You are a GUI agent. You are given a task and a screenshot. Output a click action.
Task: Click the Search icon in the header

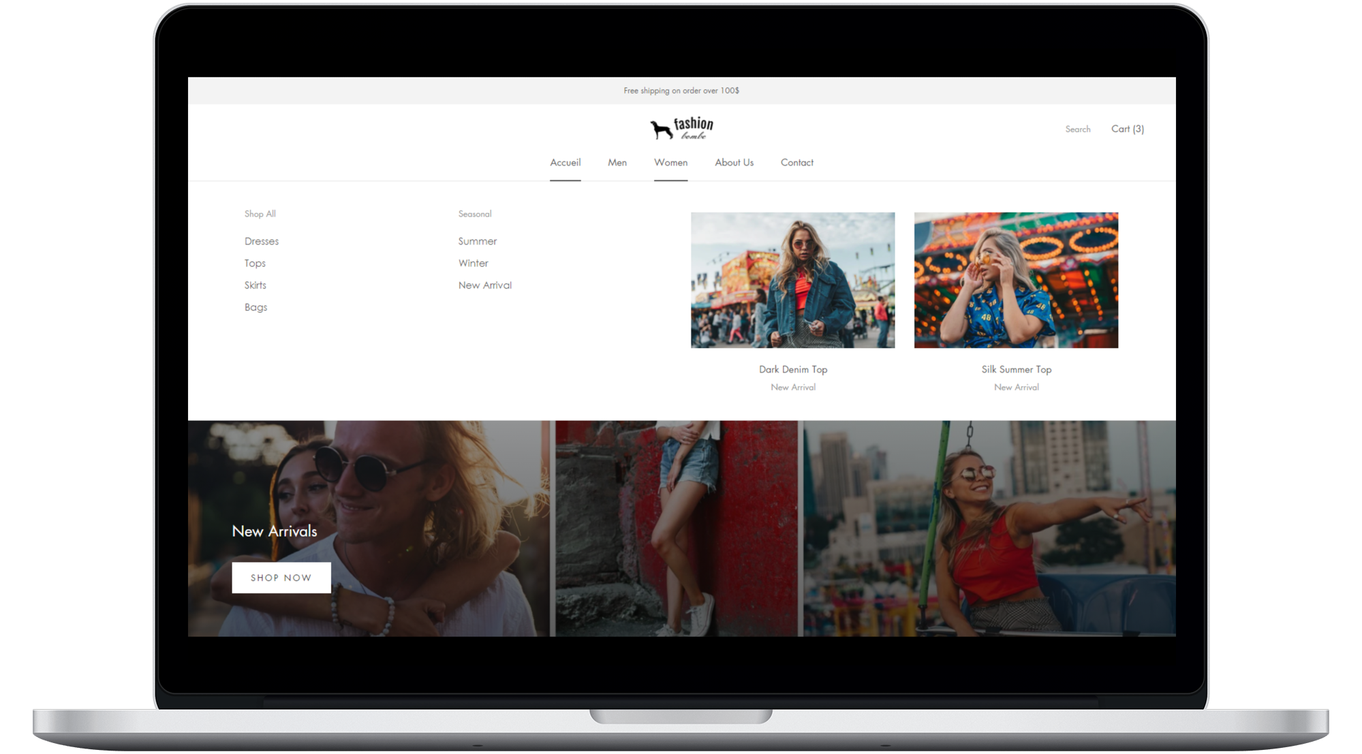[x=1077, y=129]
